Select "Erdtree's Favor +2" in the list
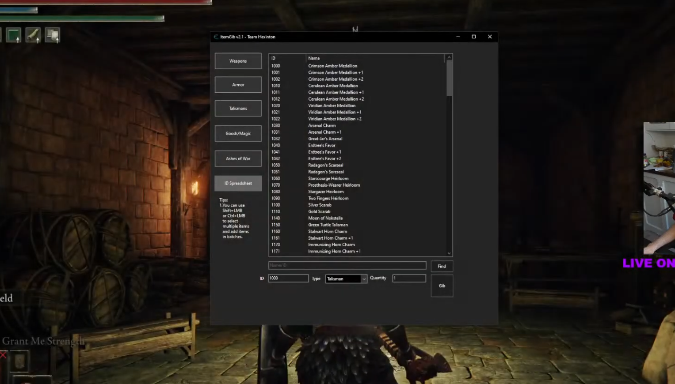The height and width of the screenshot is (384, 675). click(x=357, y=158)
